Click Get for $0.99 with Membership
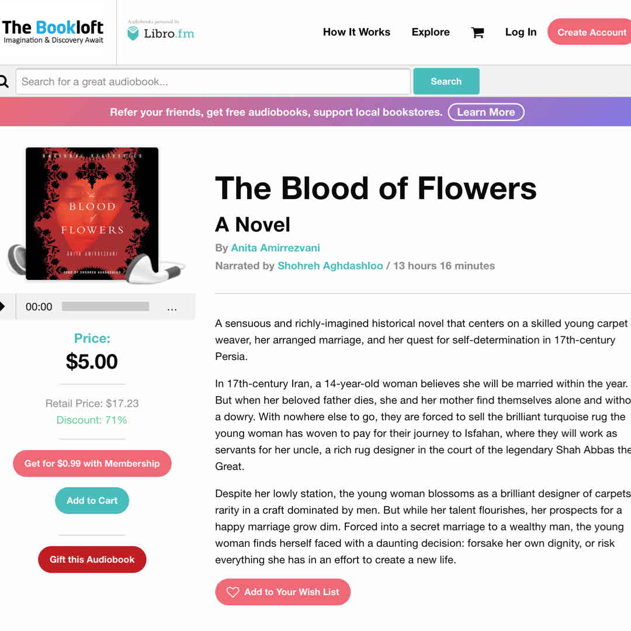Image resolution: width=631 pixels, height=631 pixels. (x=92, y=463)
